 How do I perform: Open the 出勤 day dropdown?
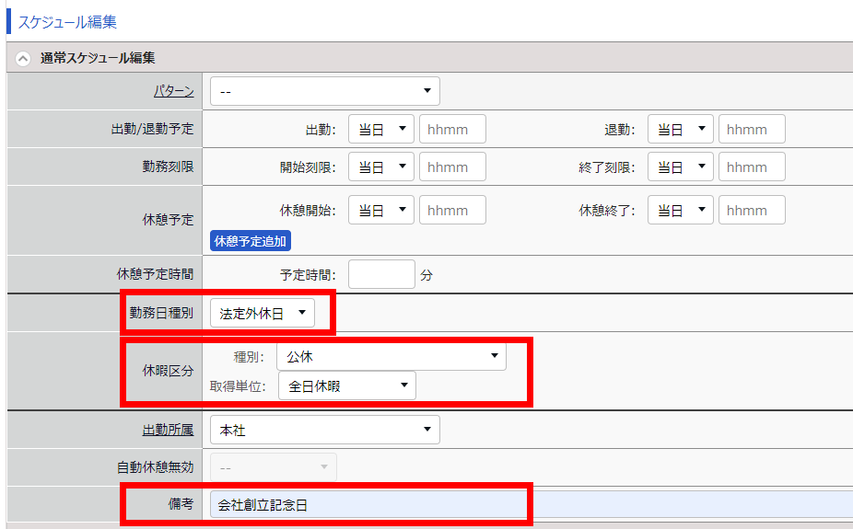click(381, 130)
